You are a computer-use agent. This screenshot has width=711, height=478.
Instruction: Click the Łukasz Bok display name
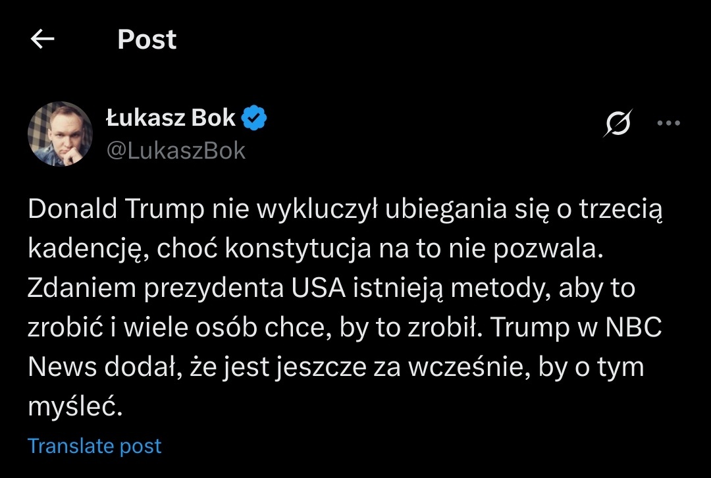click(x=171, y=118)
